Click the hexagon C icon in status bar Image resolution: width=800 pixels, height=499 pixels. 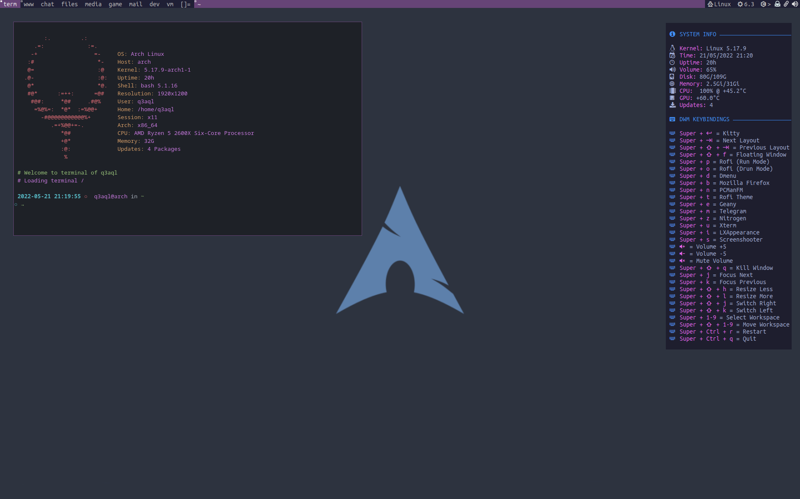tap(763, 4)
